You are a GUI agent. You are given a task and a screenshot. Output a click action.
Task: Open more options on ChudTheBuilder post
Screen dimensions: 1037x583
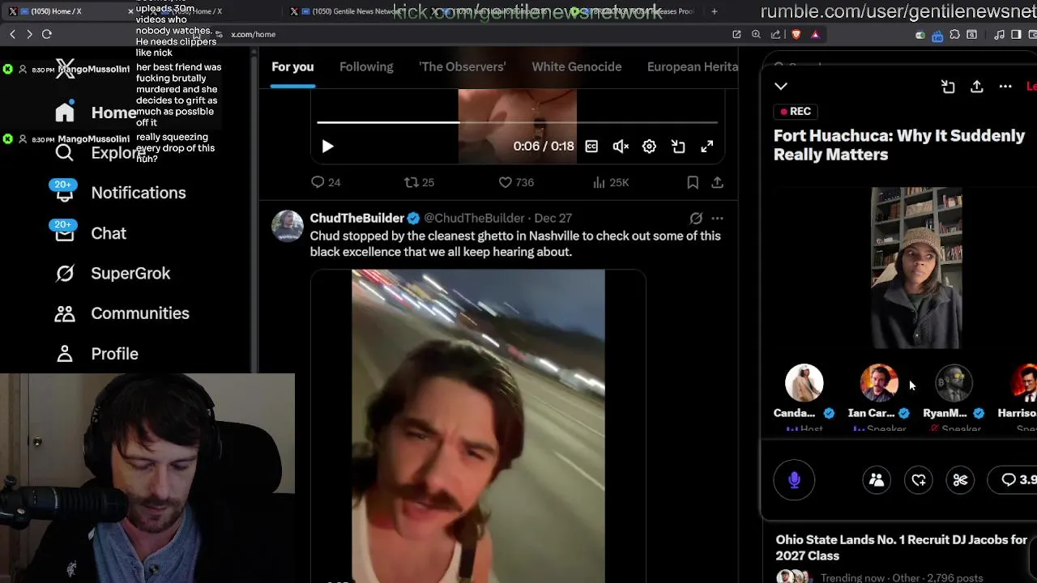click(x=717, y=219)
